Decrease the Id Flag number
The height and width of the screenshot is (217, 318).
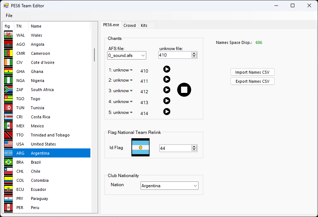194,150
